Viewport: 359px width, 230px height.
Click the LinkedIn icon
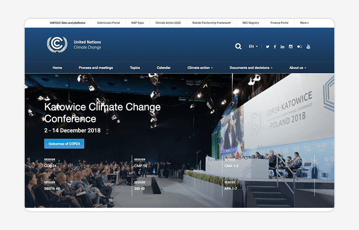click(282, 47)
